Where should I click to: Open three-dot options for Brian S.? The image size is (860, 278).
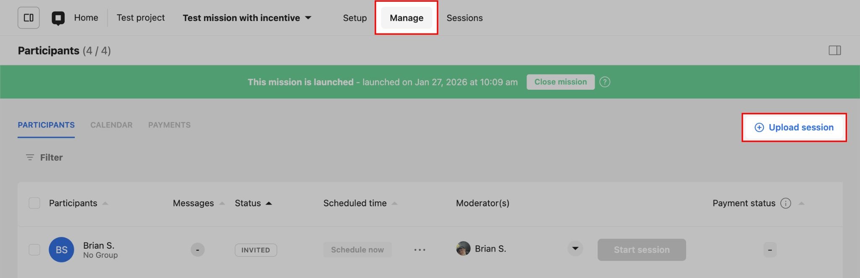(x=420, y=250)
